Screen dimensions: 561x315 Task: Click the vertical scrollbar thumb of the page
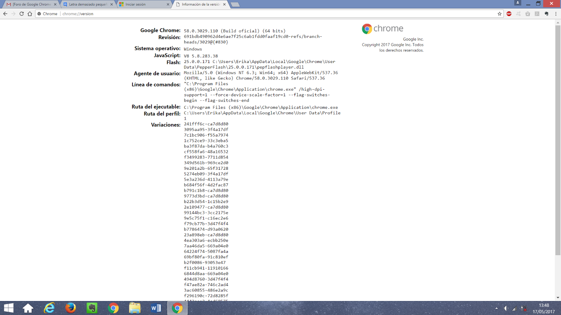click(558, 140)
